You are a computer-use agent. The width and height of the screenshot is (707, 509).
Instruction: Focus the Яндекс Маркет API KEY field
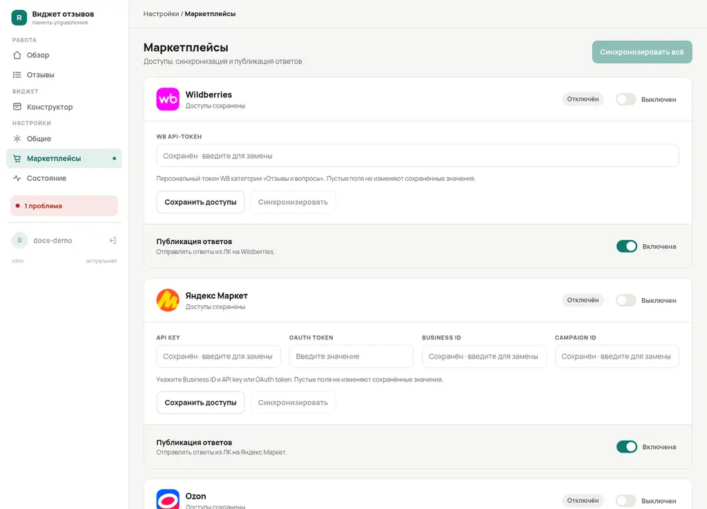pos(219,357)
